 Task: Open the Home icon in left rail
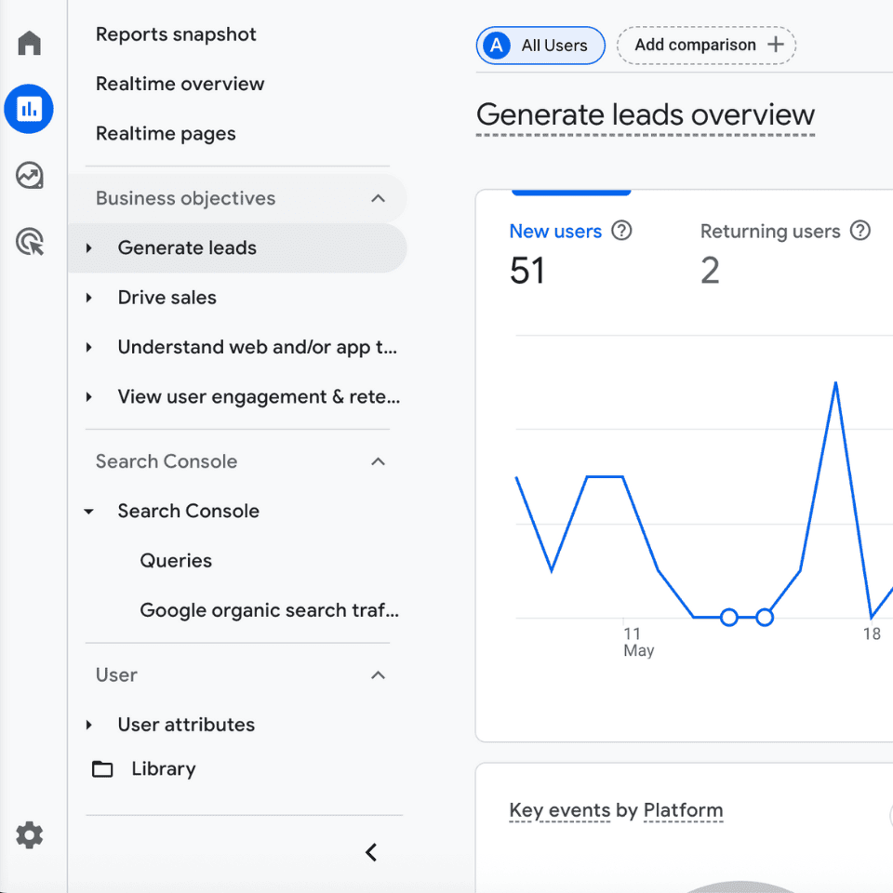(x=30, y=43)
